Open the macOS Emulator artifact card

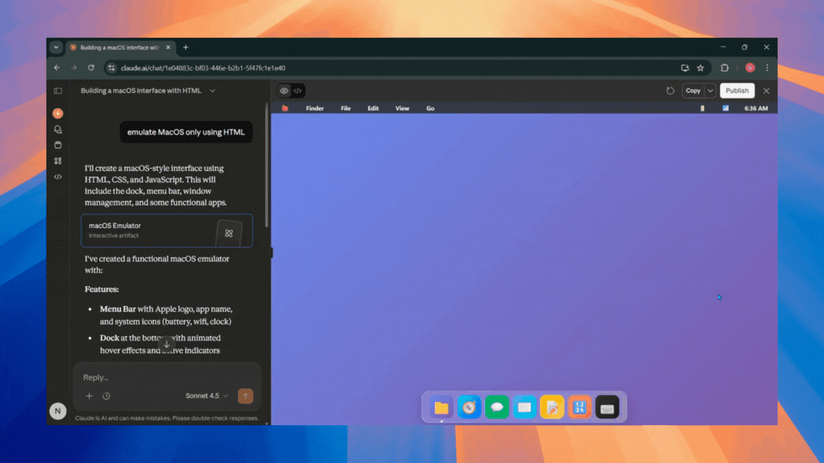pos(167,230)
